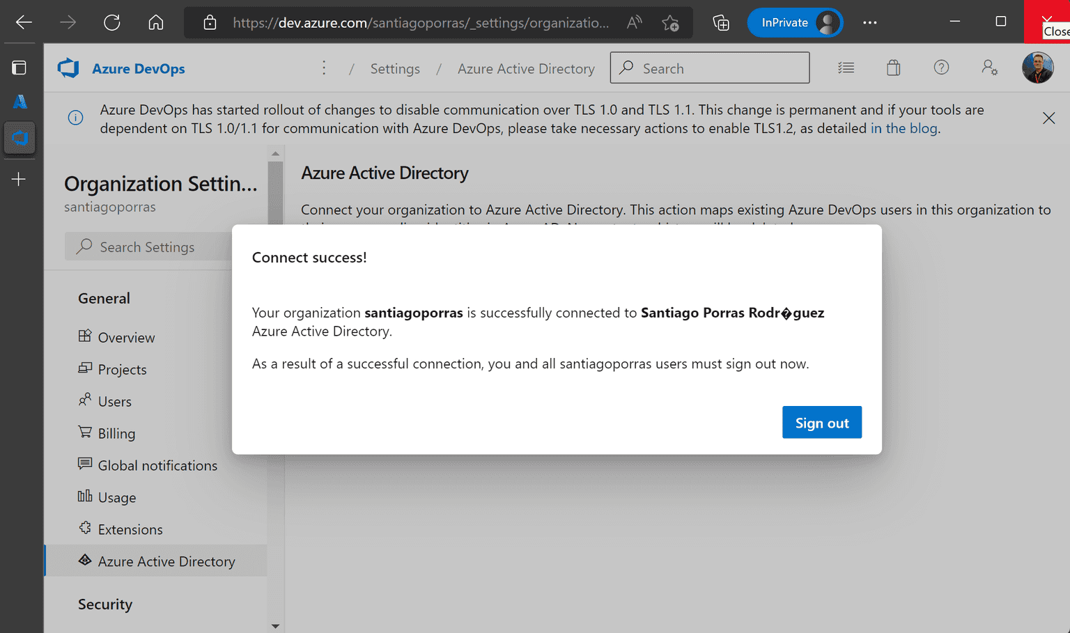Viewport: 1070px width, 633px height.
Task: Click the Azure DevOps search box
Action: coord(710,68)
